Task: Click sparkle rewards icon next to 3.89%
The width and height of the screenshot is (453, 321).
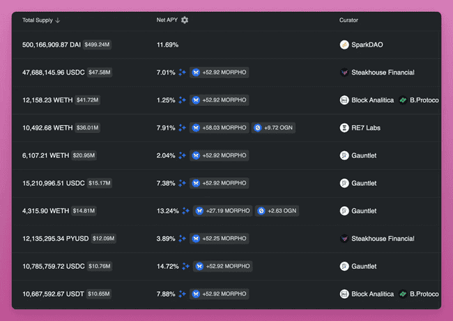Action: 182,238
